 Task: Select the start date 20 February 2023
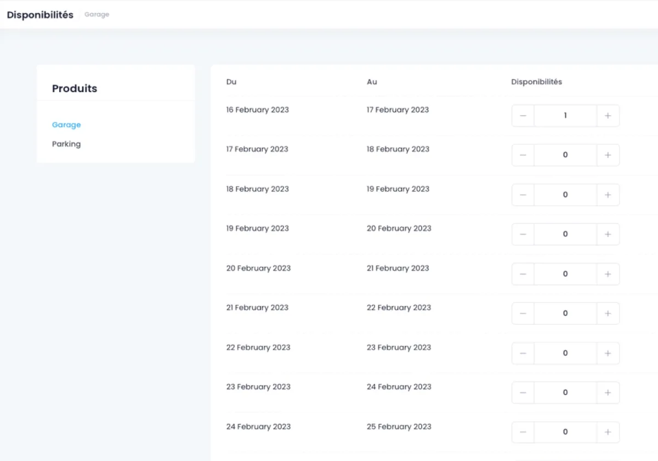258,268
